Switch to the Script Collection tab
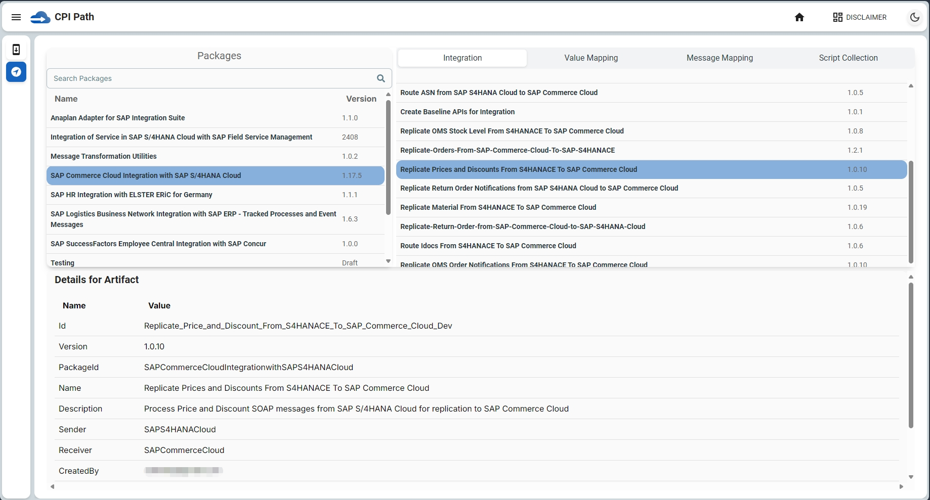The image size is (930, 500). (848, 58)
